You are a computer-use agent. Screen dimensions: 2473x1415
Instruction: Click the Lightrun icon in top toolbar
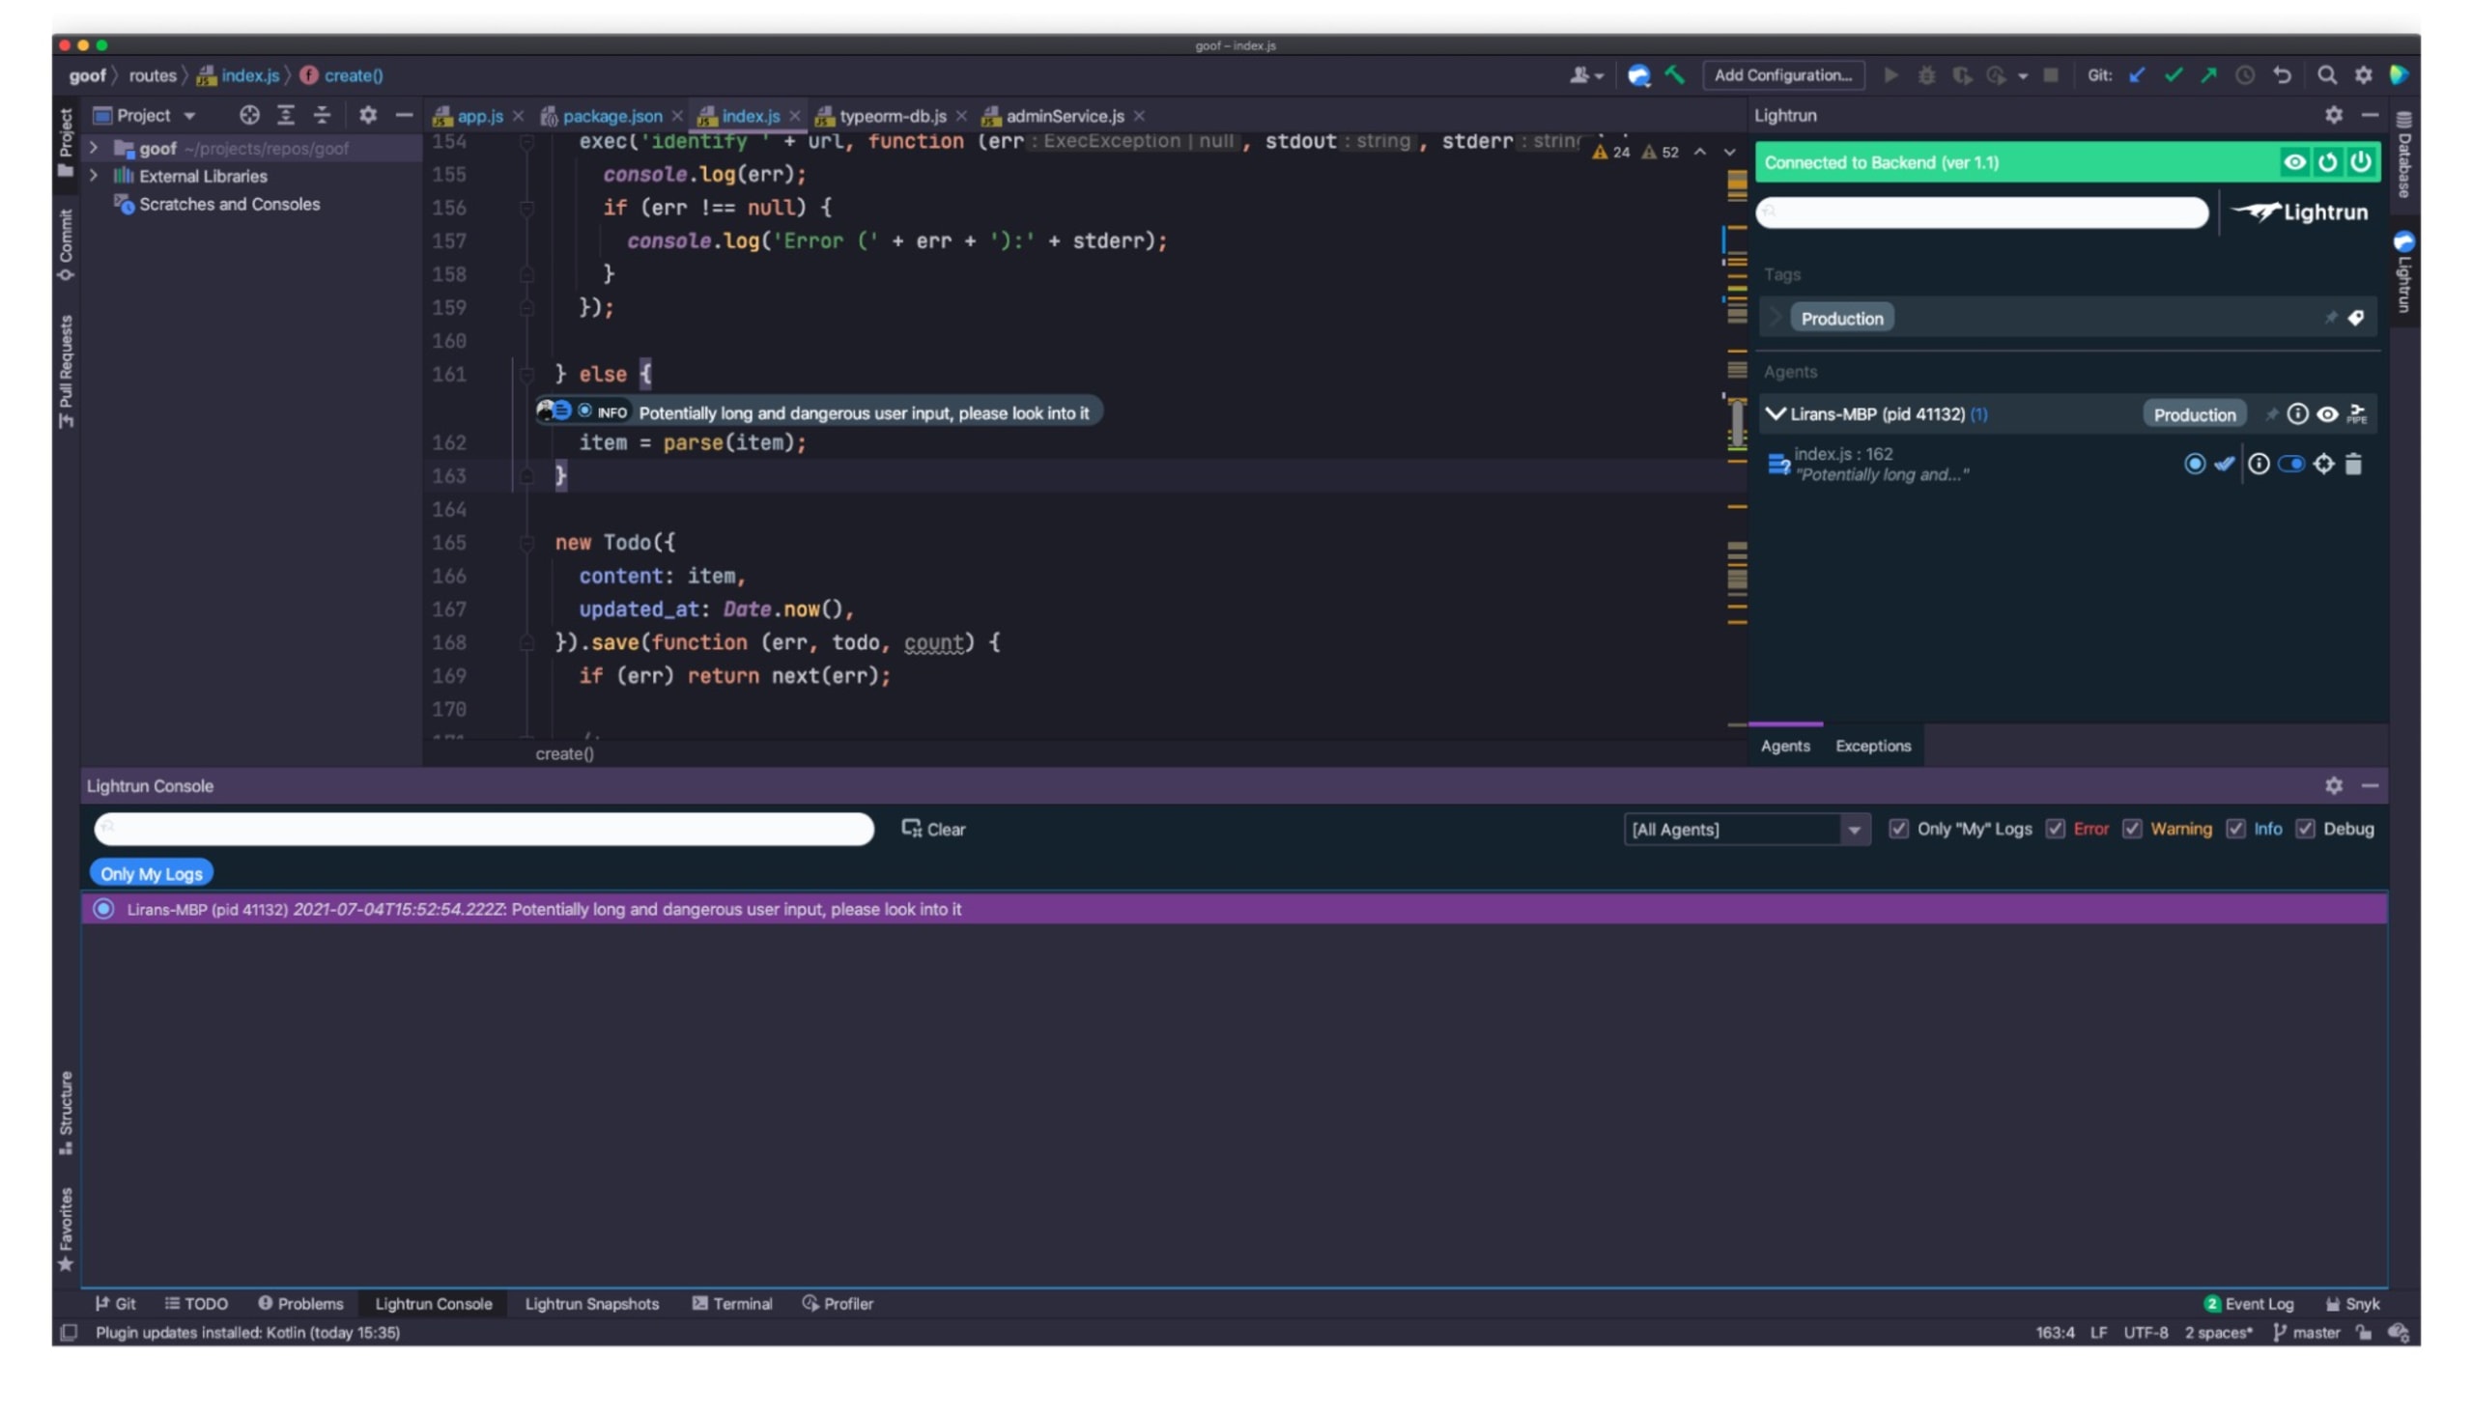pyautogui.click(x=1638, y=74)
